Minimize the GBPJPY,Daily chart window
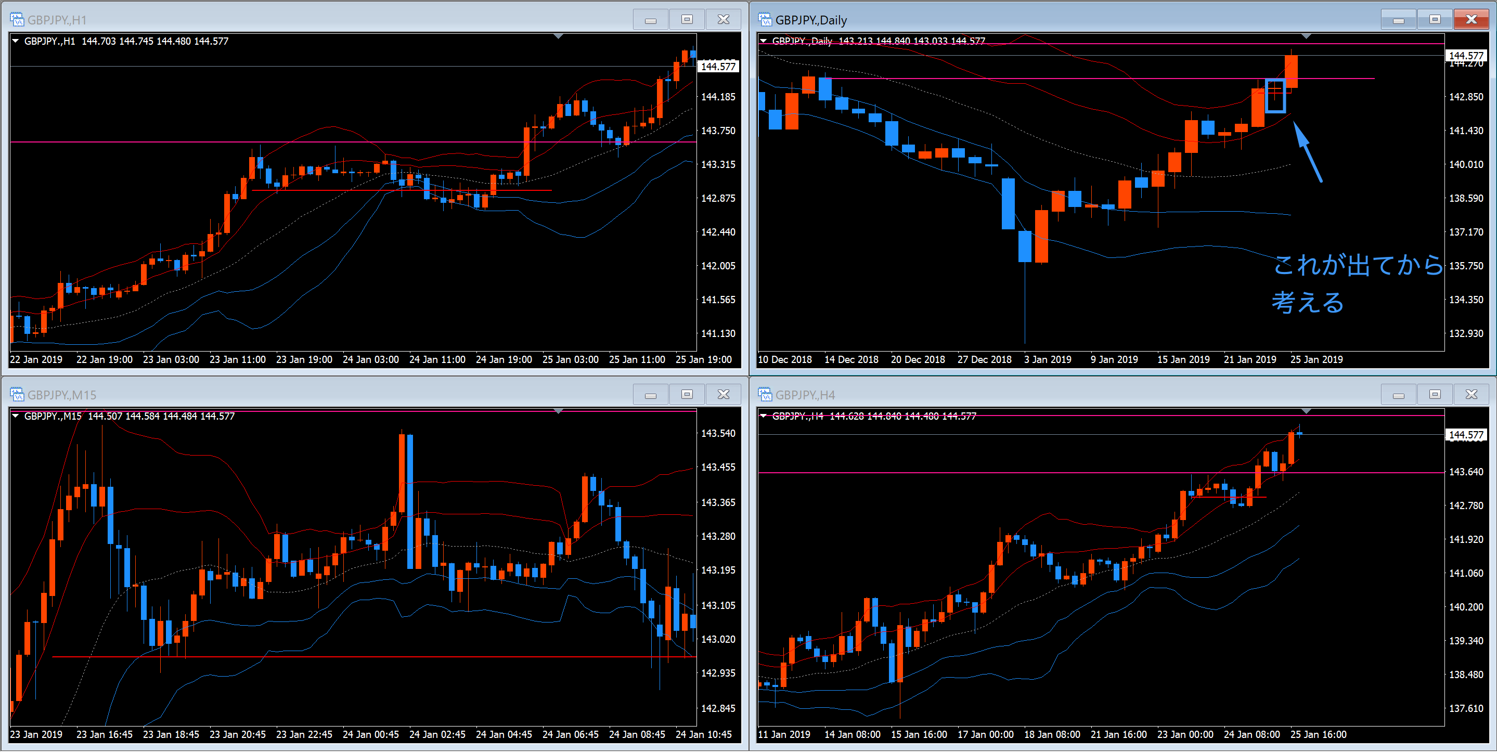 (1398, 20)
